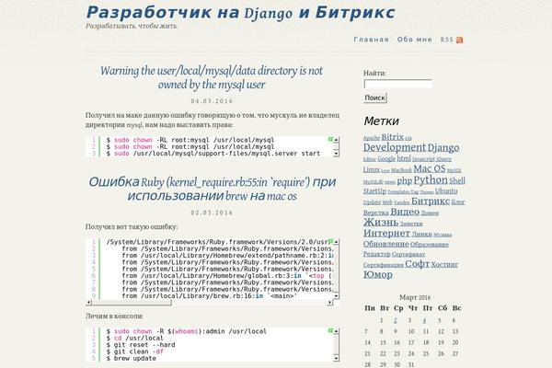Open the Обновление tag
Viewport: 552px width, 368px height.
pyautogui.click(x=385, y=244)
